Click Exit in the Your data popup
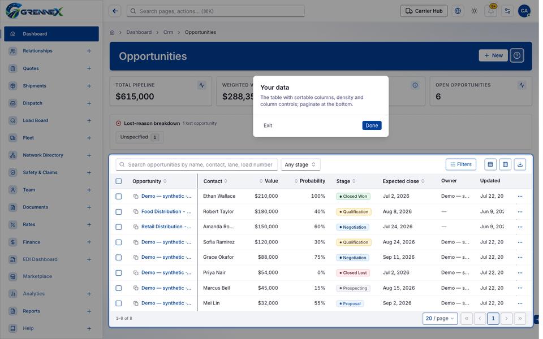 pyautogui.click(x=268, y=125)
